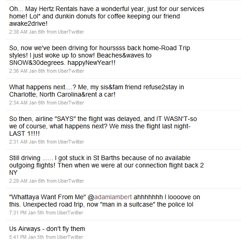241x242 pixels.
Task: Open the 2:38 AM Jan 6th timestamp
Action: [x=27, y=32]
